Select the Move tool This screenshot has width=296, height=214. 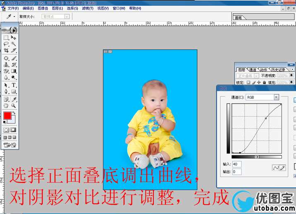pos(13,38)
